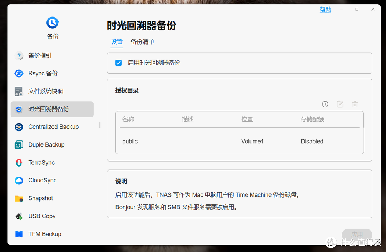Open the Rsync 备份 sidebar icon
386x252 pixels.
click(x=19, y=73)
